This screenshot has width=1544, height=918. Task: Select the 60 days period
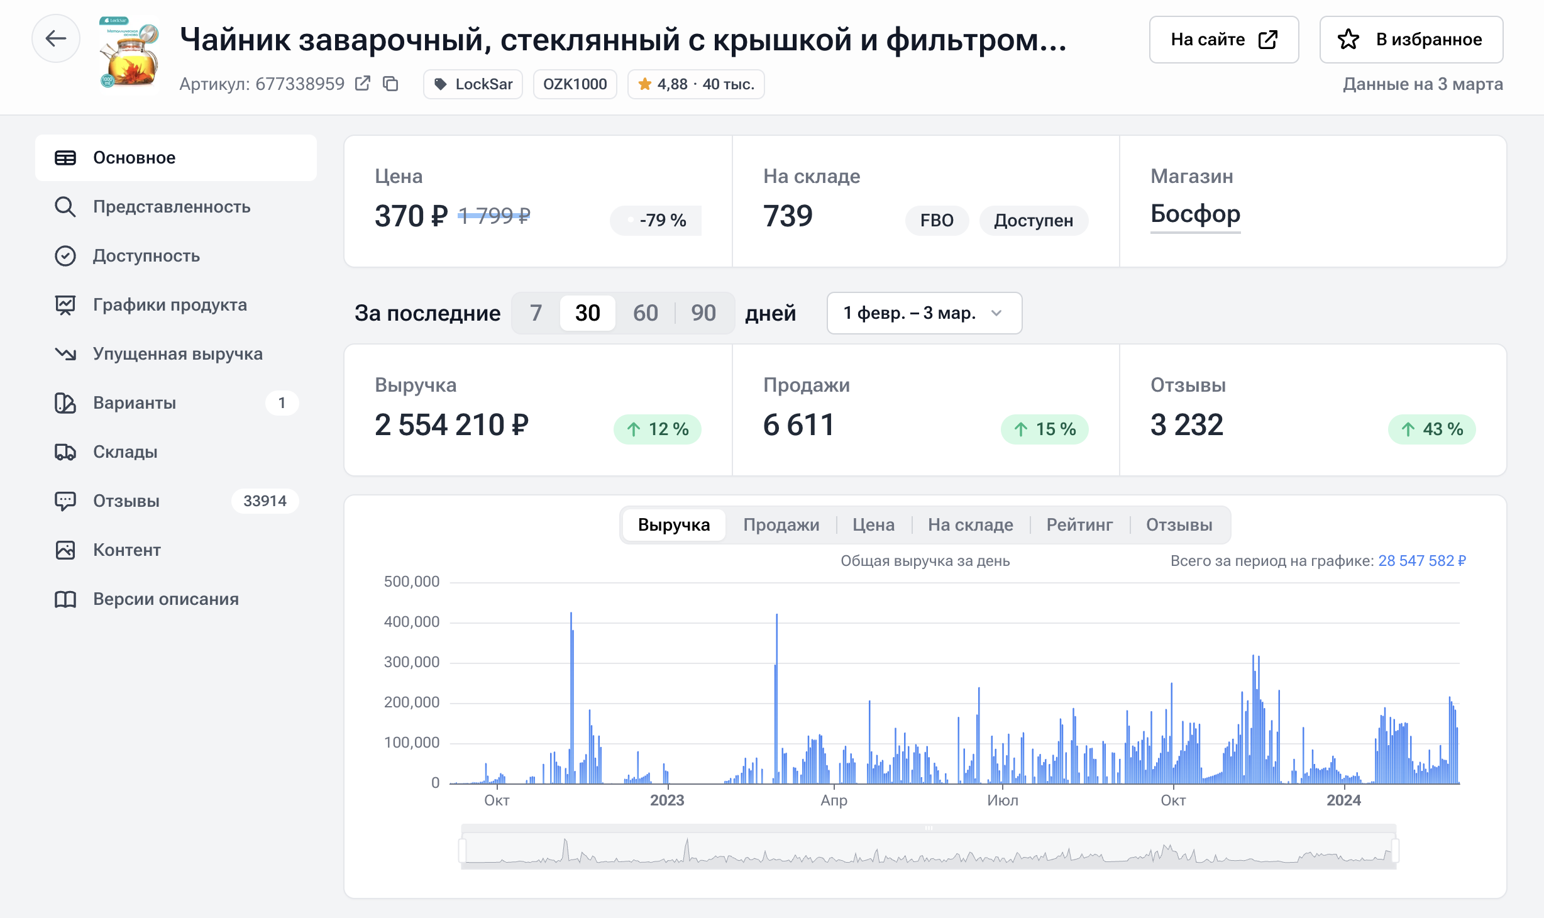[646, 313]
